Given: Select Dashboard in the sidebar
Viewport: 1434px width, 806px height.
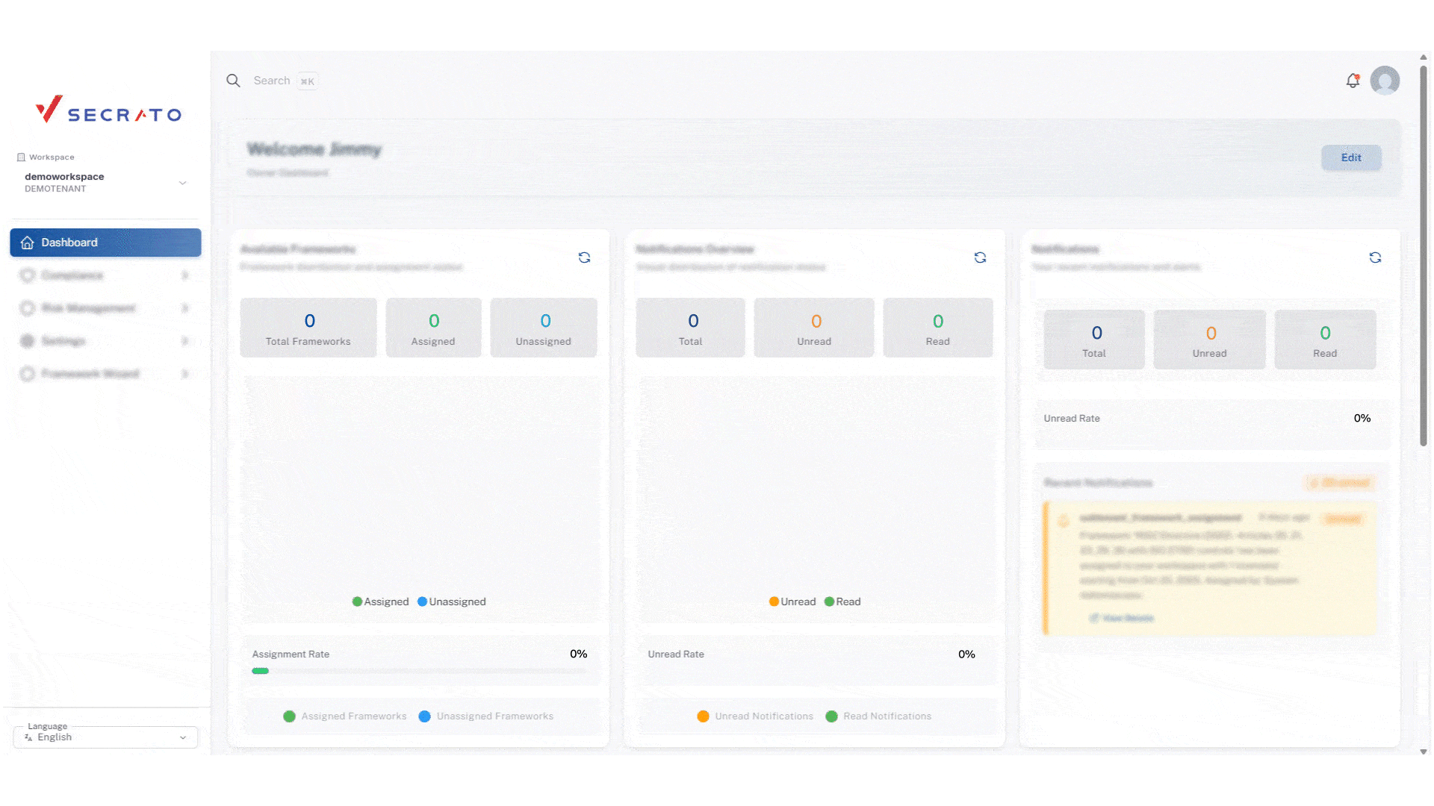Looking at the screenshot, I should (105, 243).
